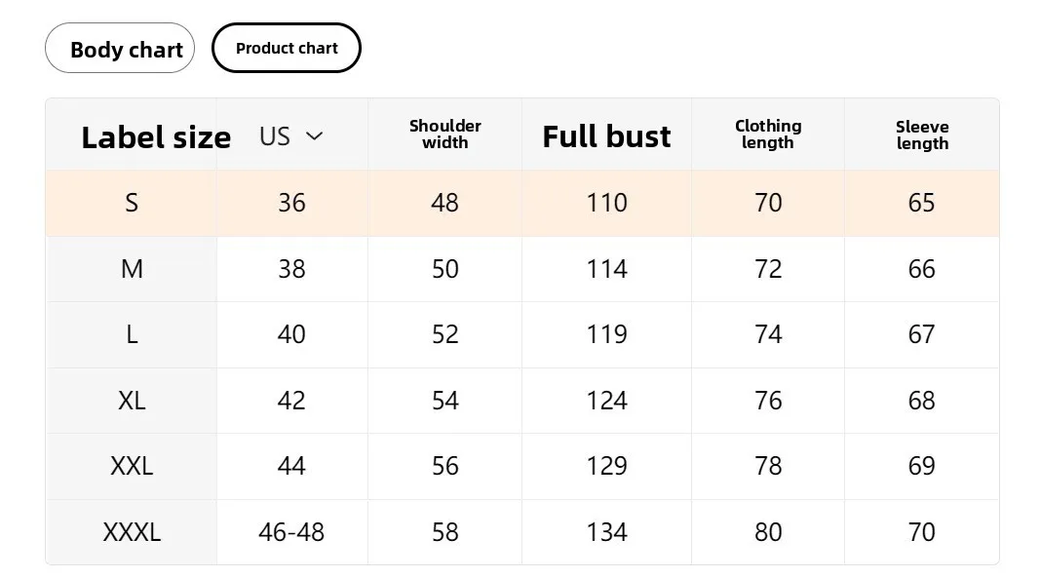Screen dimensions: 1040x578
Task: Click the full bust value 110
Action: click(x=606, y=203)
